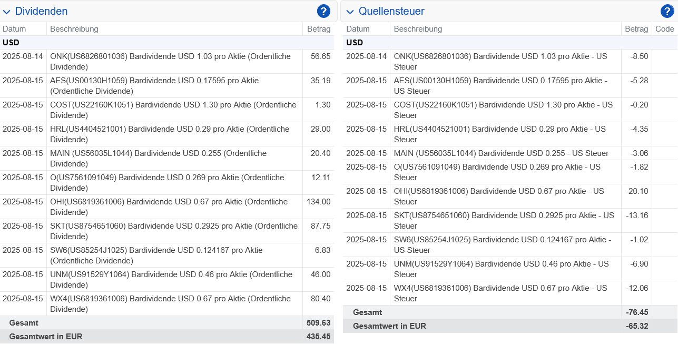Click the Dividenden section title

pos(41,11)
